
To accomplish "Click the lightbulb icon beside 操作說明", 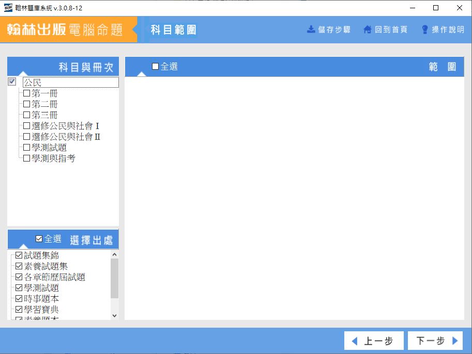I will pyautogui.click(x=425, y=29).
